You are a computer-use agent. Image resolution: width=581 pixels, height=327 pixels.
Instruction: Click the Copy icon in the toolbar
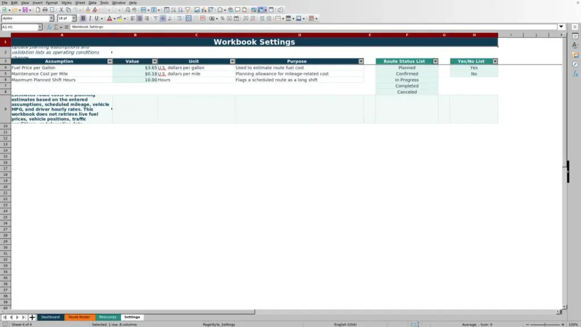tap(68, 10)
